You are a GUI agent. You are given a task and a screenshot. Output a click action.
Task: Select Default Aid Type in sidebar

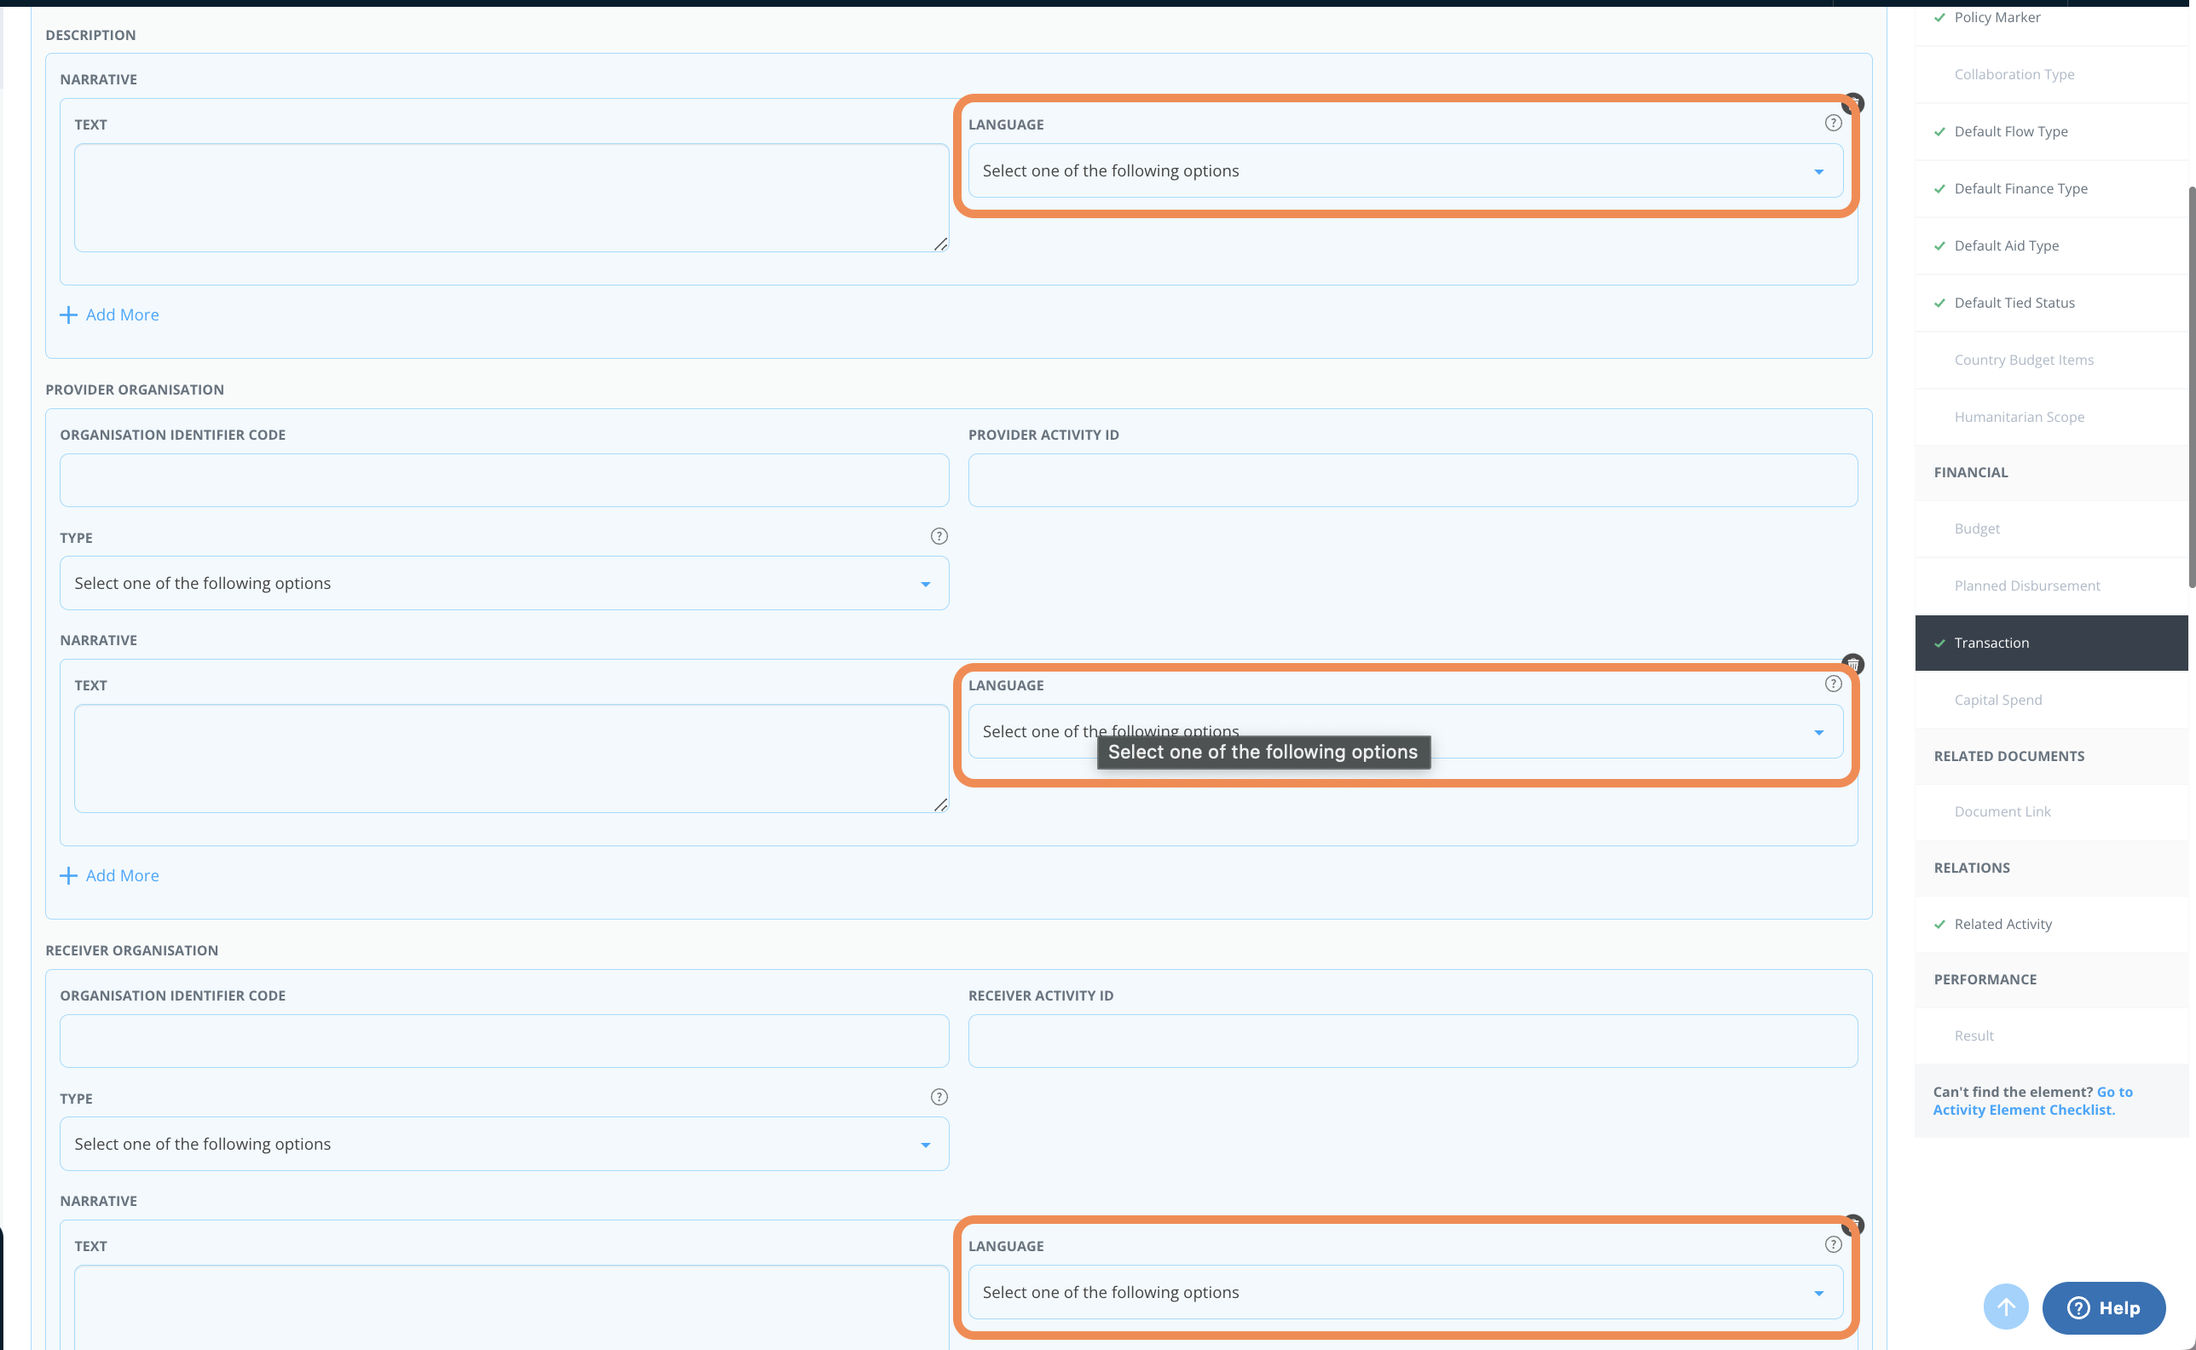(x=2051, y=246)
